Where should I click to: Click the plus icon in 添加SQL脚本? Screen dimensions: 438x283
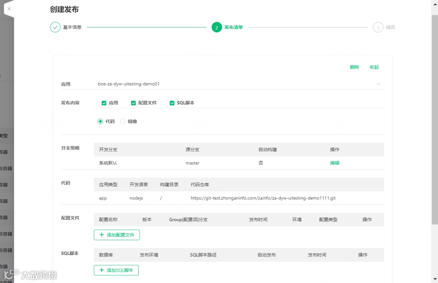tap(102, 270)
